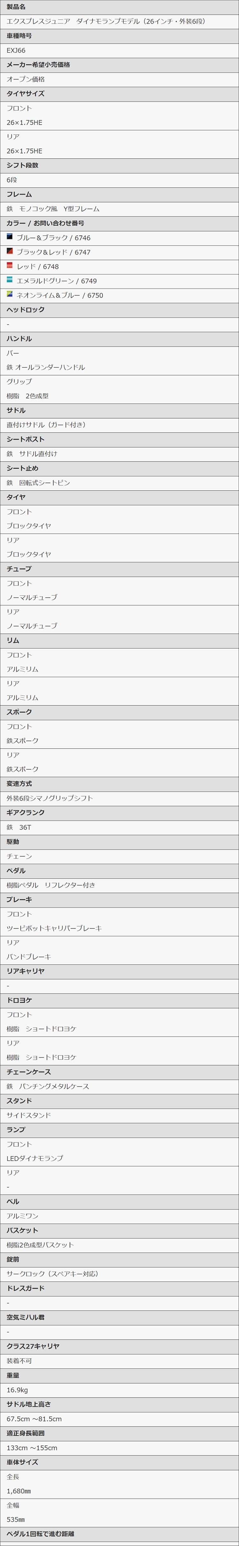Click the Emerald Green color swatch

(10, 280)
